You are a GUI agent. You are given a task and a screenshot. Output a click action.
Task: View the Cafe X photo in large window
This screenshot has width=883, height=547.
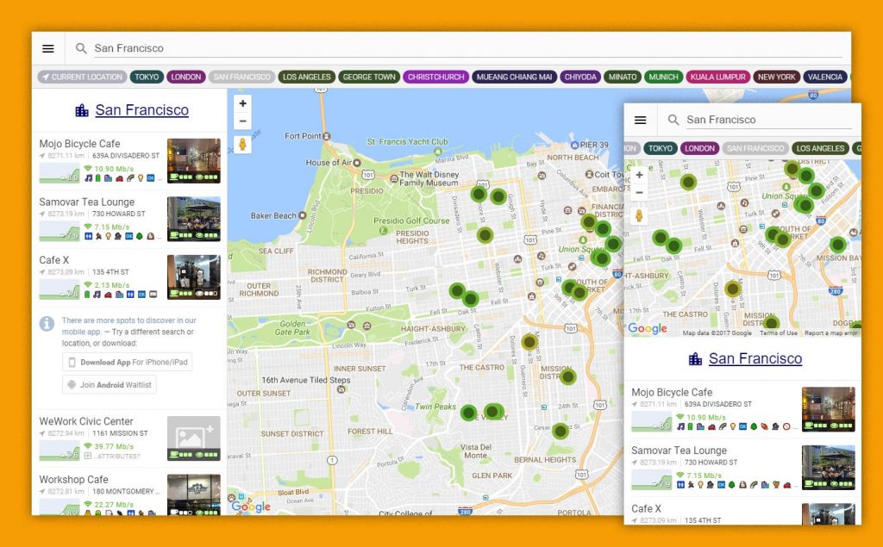point(194,277)
